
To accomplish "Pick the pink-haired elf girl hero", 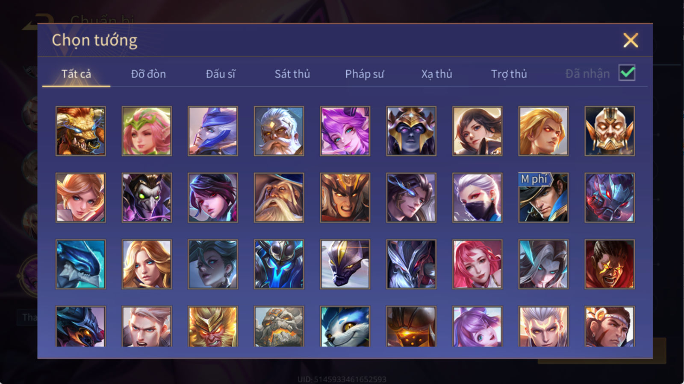I will (x=147, y=131).
